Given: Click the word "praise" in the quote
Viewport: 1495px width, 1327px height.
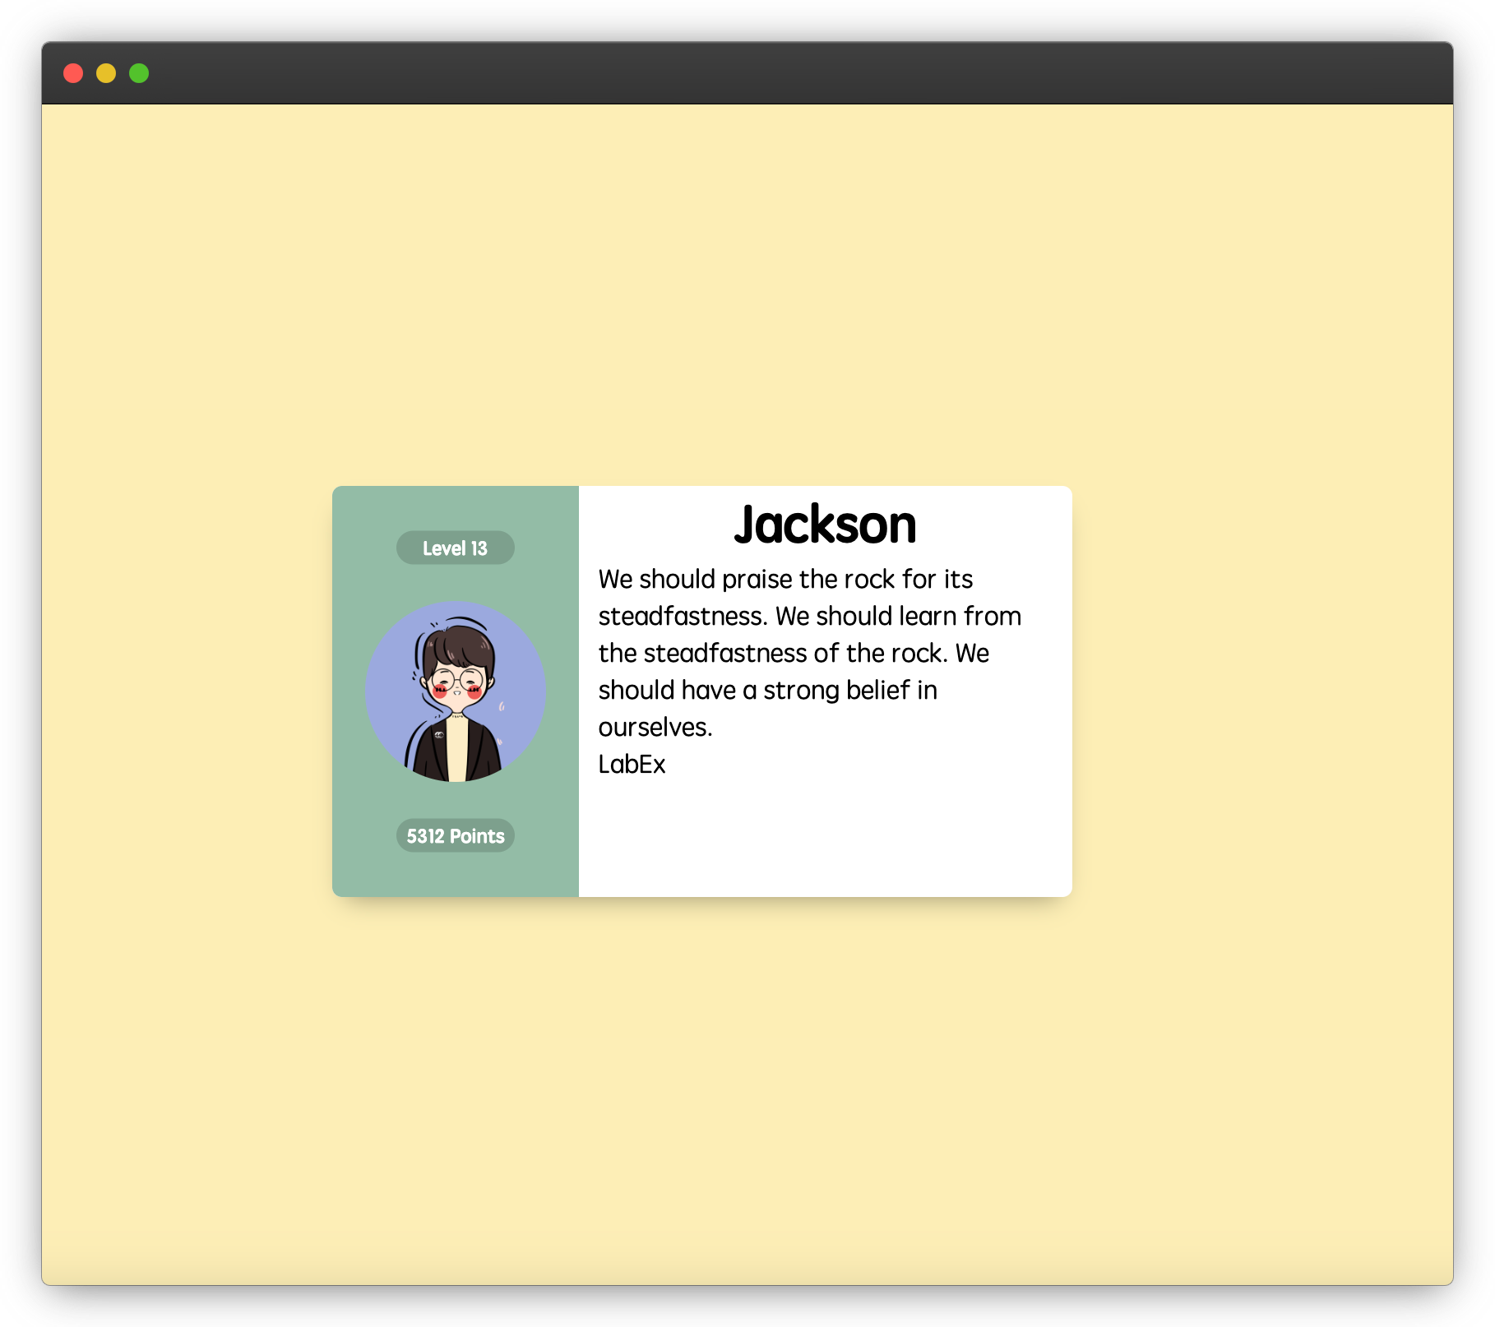Looking at the screenshot, I should 757,580.
